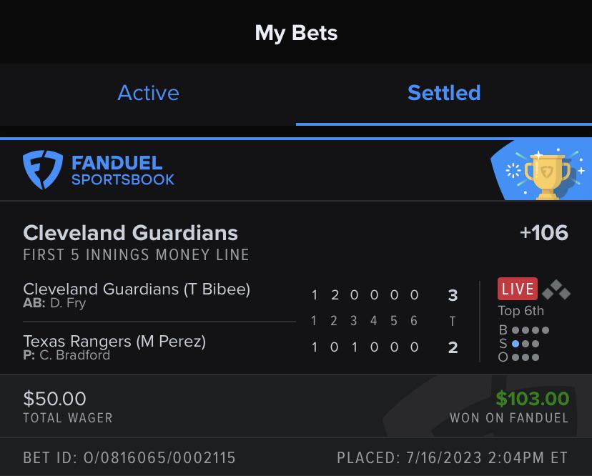The height and width of the screenshot is (476, 592).
Task: Tap the $103.00 won amount
Action: click(x=532, y=399)
